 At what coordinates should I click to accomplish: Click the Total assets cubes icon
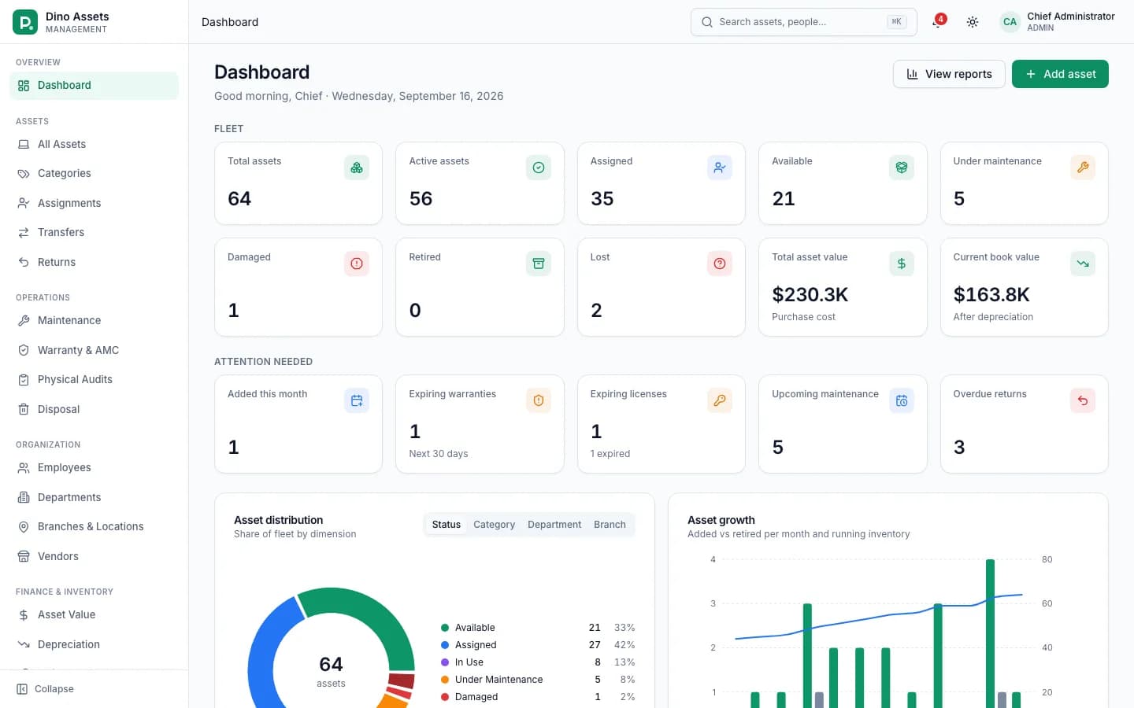[357, 168]
